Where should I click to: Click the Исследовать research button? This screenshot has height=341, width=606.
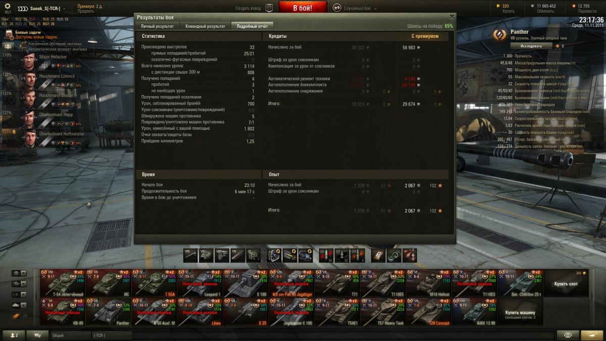[x=531, y=46]
